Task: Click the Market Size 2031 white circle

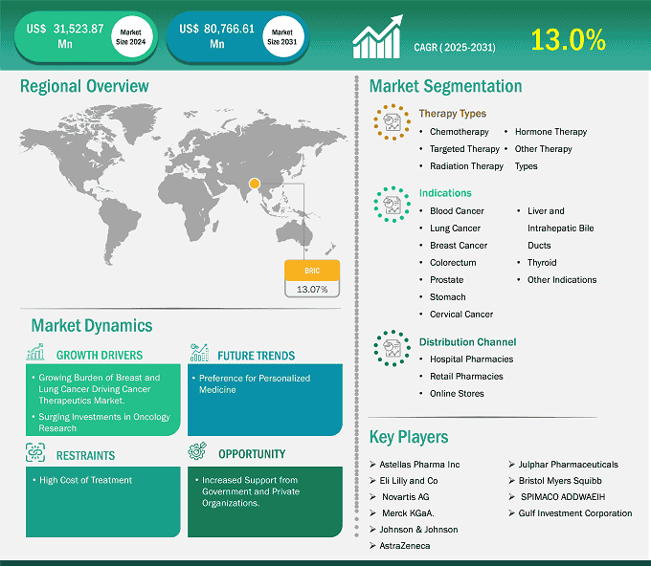Action: pos(282,37)
